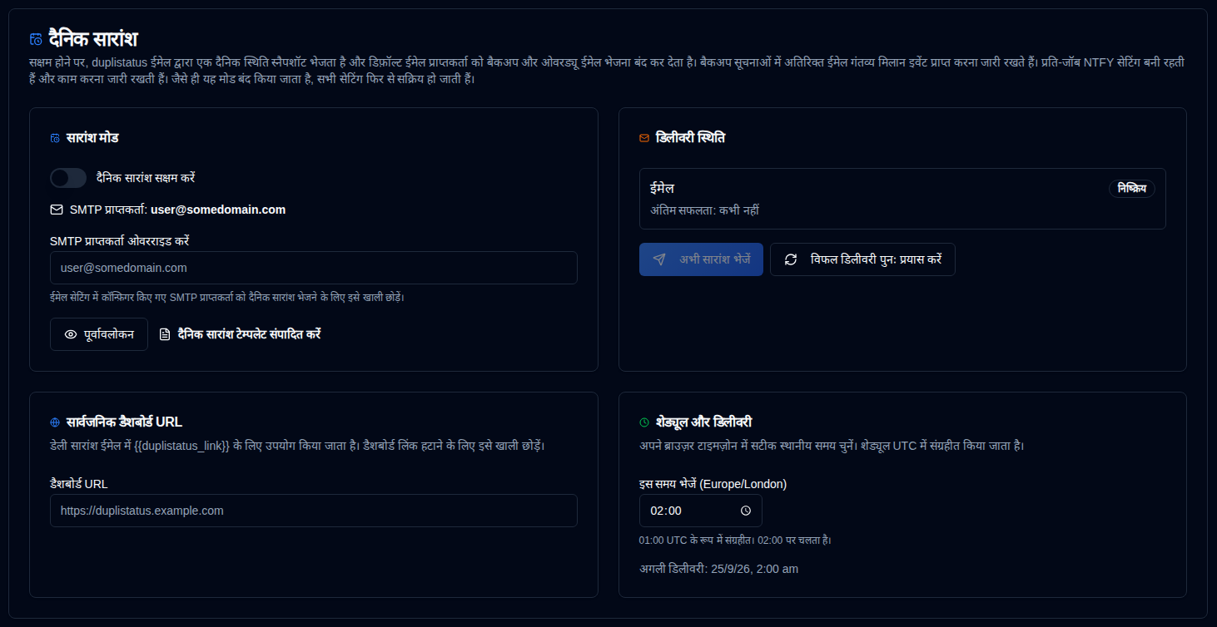Click पूर्वावलोकन preview button
The image size is (1217, 627).
[99, 334]
